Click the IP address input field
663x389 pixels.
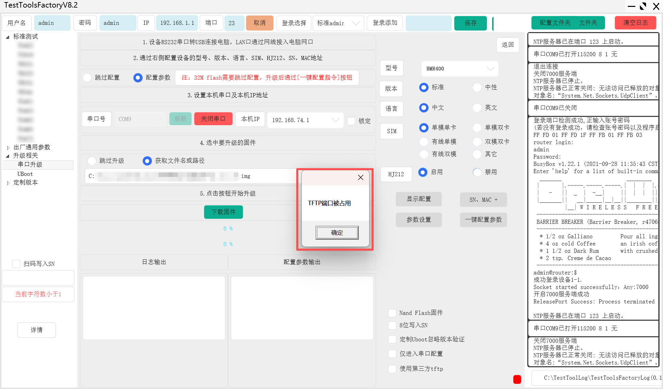tap(177, 23)
